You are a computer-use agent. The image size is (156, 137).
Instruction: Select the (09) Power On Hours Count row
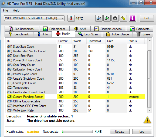click(x=76, y=60)
